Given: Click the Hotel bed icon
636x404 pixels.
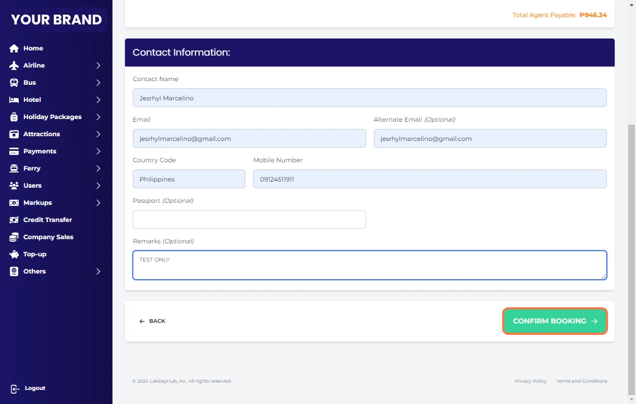Looking at the screenshot, I should (14, 100).
